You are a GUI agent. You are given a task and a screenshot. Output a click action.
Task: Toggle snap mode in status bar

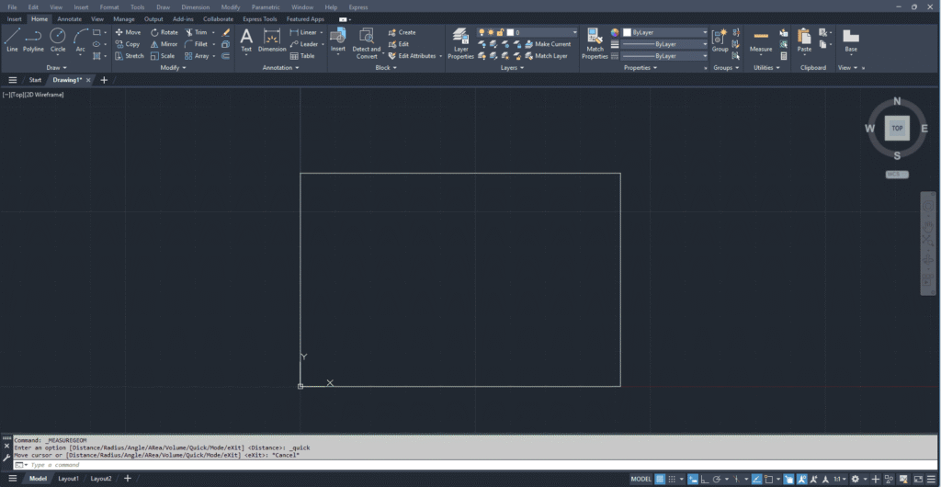(x=672, y=480)
